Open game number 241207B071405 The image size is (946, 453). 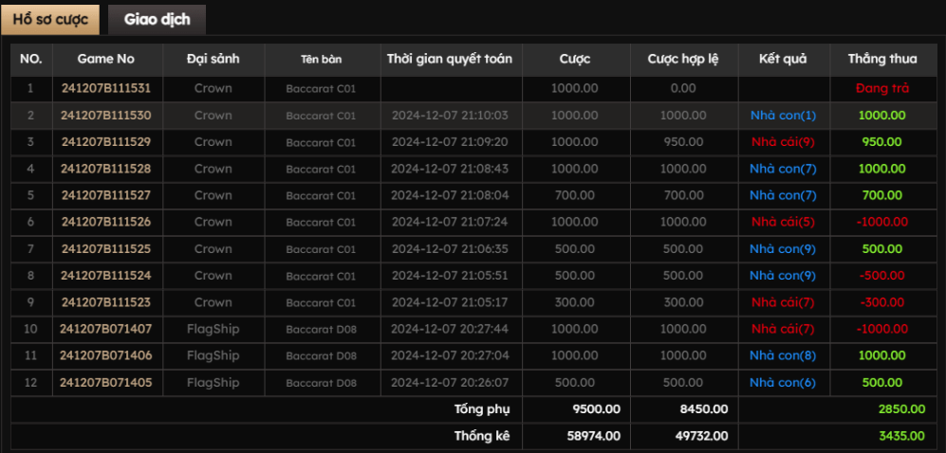point(105,382)
